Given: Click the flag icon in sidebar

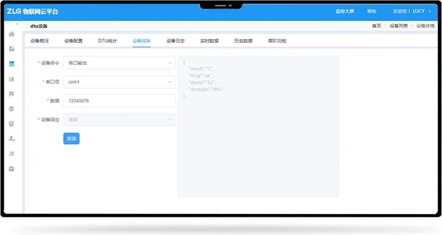Looking at the screenshot, I should tap(11, 94).
